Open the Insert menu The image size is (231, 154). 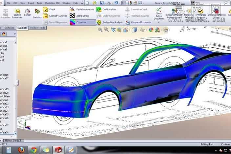[31, 3]
